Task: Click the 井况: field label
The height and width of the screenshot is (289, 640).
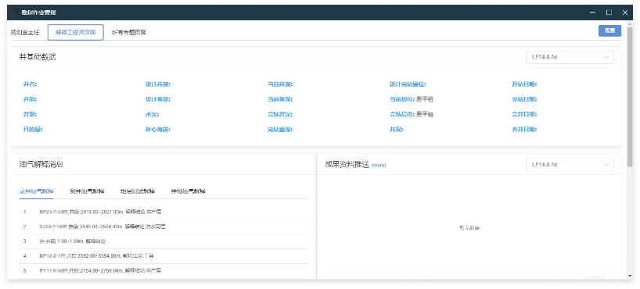Action: pyautogui.click(x=397, y=130)
